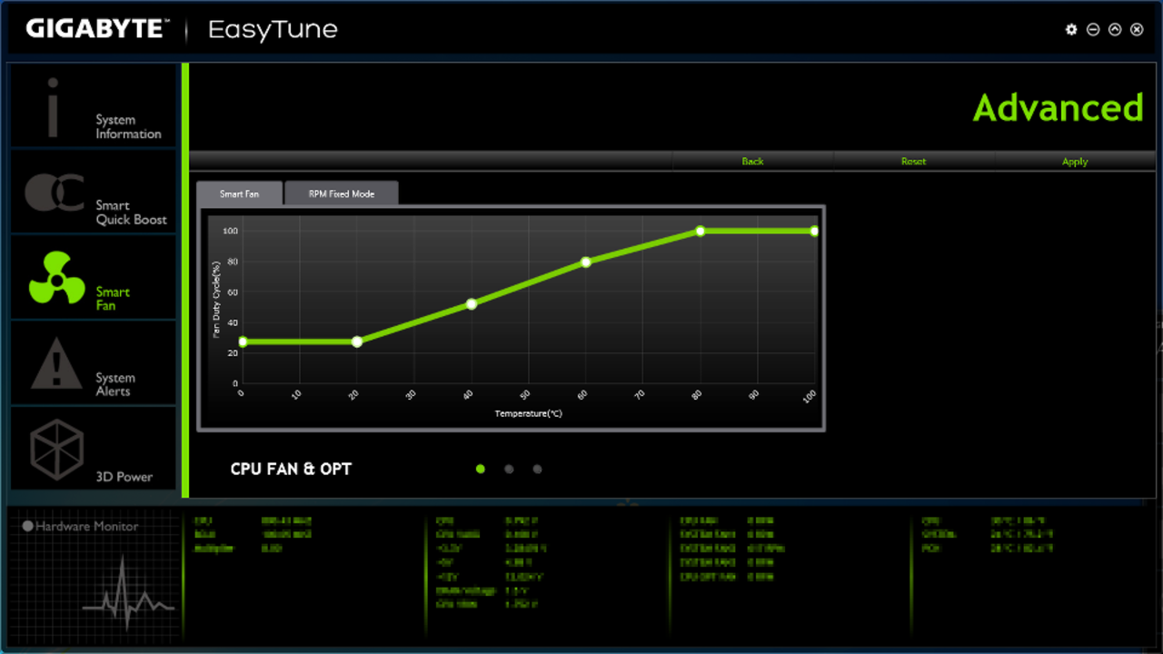Click the fan curve point at 40°C
Image resolution: width=1163 pixels, height=654 pixels.
click(471, 303)
